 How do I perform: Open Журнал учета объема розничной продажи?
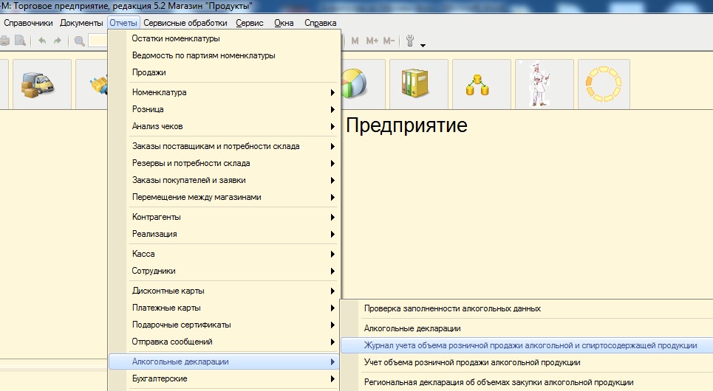pyautogui.click(x=530, y=345)
